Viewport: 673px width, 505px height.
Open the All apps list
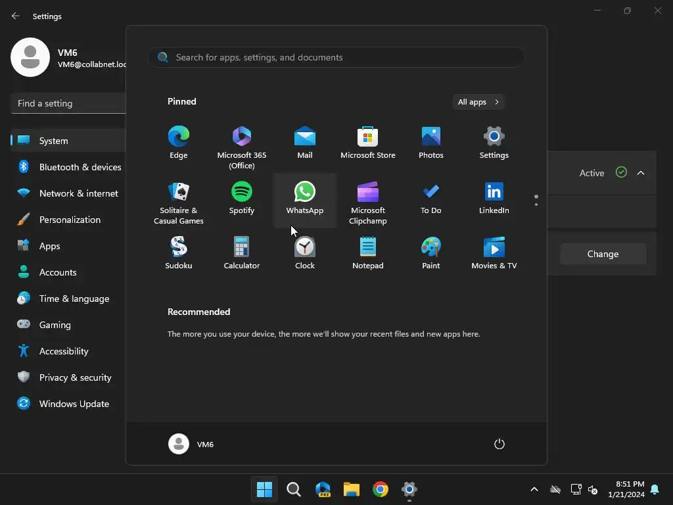(478, 102)
